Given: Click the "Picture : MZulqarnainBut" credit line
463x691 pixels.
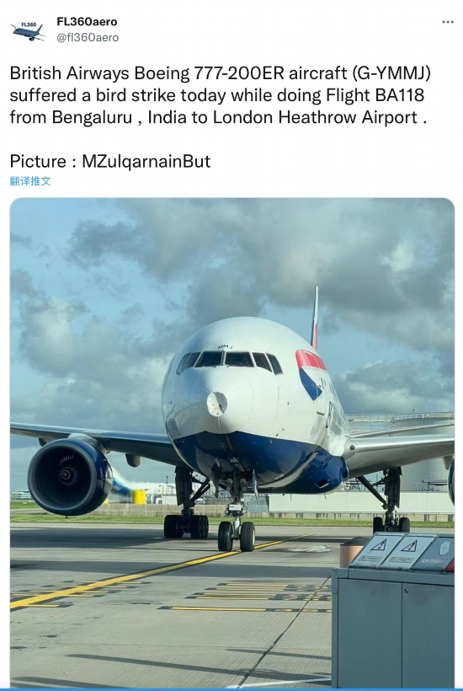Looking at the screenshot, I should pos(110,161).
